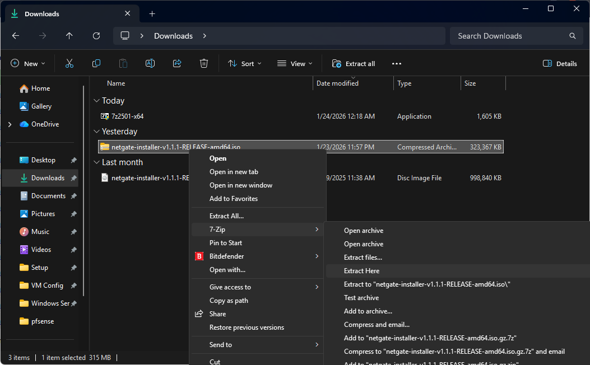Open the pfsense folder in sidebar
Screen dimensions: 590x365
[x=43, y=321]
